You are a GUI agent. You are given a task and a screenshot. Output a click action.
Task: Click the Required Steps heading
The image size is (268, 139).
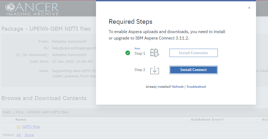130,22
